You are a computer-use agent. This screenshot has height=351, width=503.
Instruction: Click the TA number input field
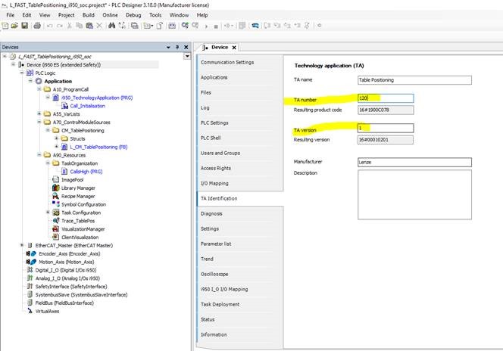pos(385,98)
